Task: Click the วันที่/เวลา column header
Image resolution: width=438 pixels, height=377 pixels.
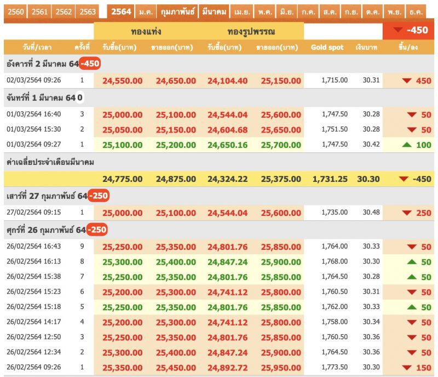Action: click(37, 47)
